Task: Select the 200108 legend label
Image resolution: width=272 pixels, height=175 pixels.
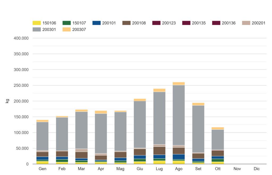Action: point(139,23)
